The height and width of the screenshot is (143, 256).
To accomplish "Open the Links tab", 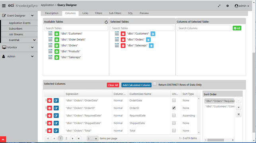I will (85, 13).
